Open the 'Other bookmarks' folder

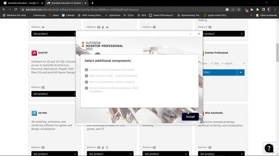click(x=266, y=16)
